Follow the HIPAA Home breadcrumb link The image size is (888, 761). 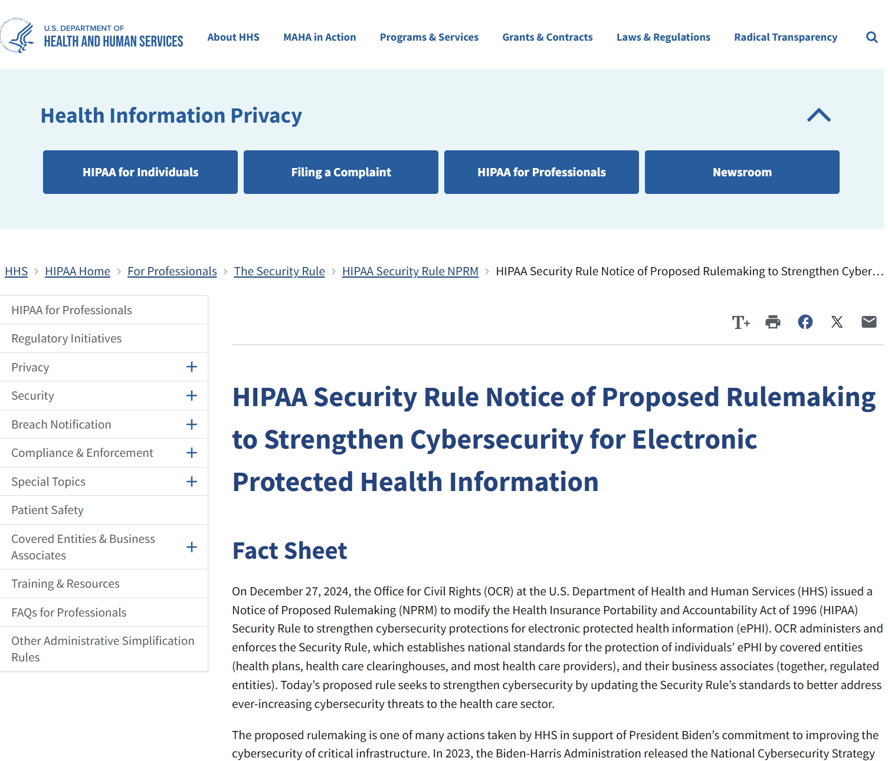pyautogui.click(x=77, y=271)
